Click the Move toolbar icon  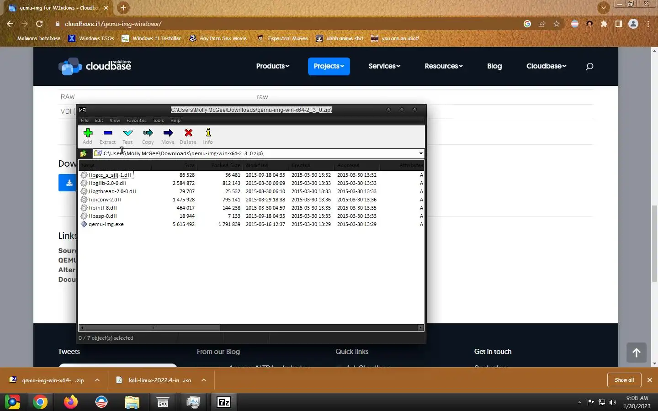(168, 136)
